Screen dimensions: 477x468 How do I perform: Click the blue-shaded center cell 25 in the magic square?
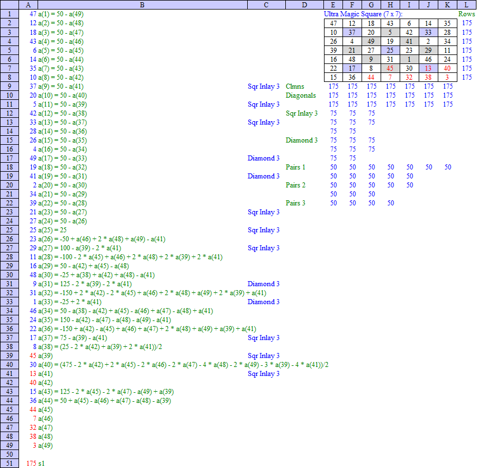pyautogui.click(x=390, y=51)
